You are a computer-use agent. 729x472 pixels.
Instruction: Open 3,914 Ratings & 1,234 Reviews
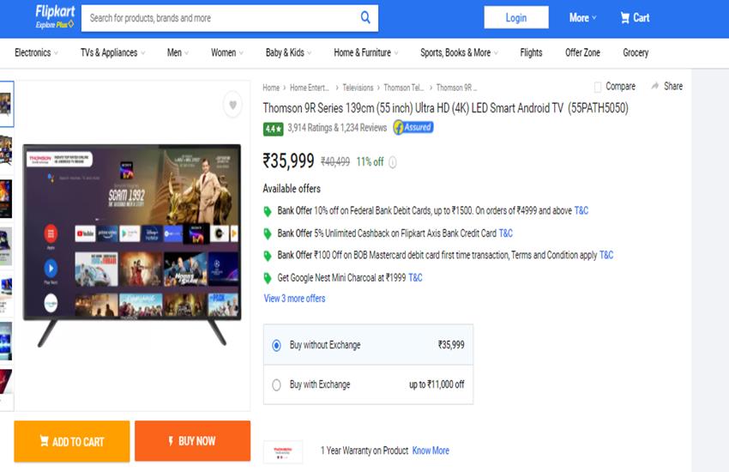coord(337,128)
